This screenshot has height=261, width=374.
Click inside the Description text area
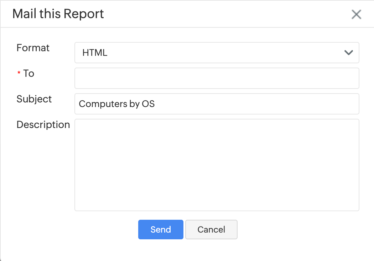(x=217, y=165)
